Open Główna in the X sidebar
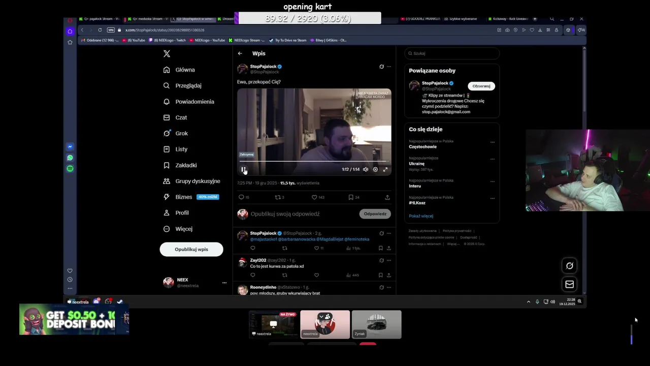Viewport: 650px width, 366px height. (179, 70)
